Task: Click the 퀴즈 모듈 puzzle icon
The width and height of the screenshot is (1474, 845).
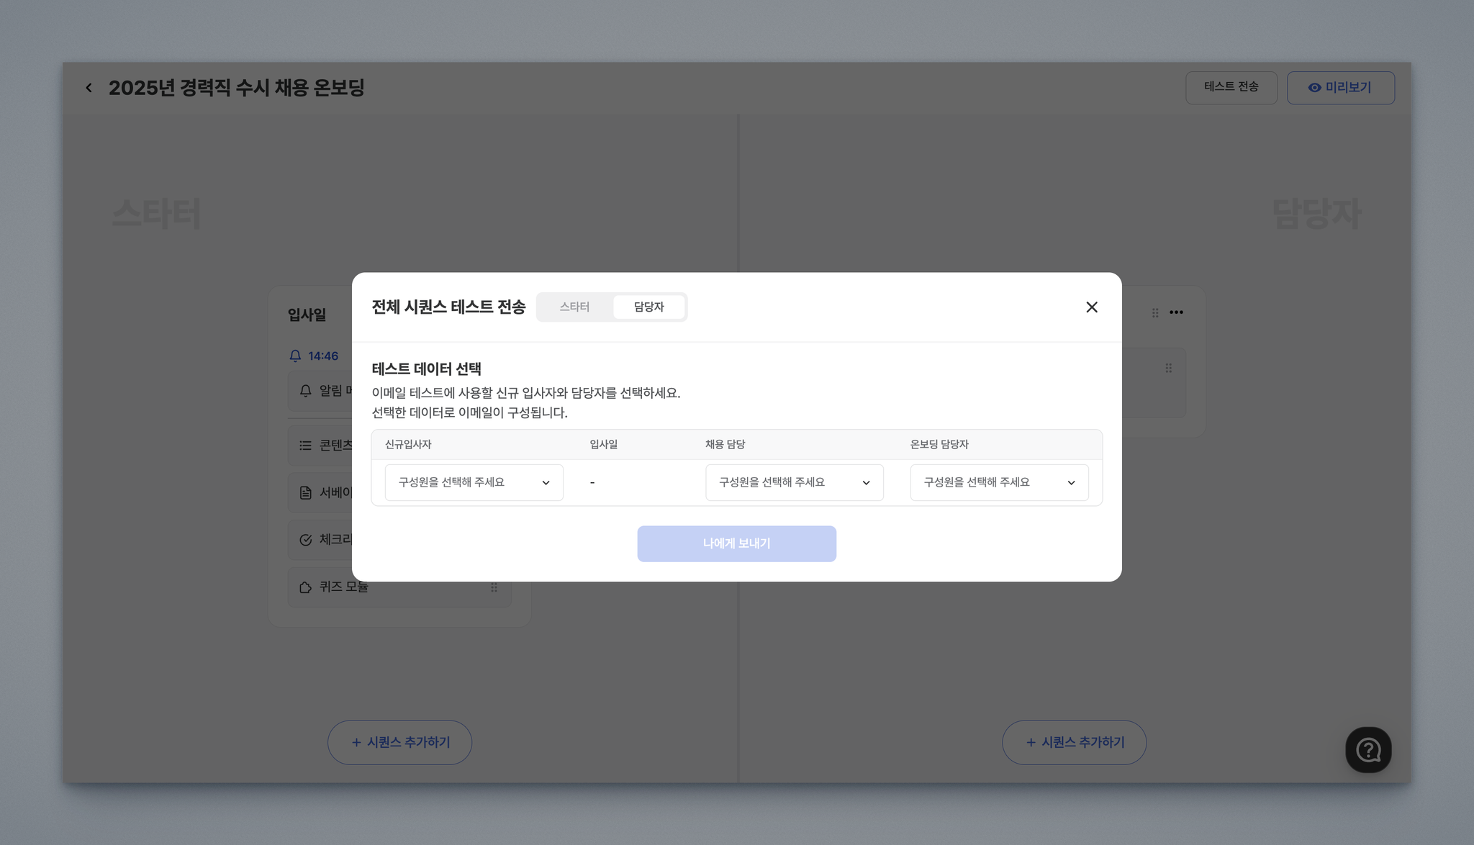Action: coord(305,587)
